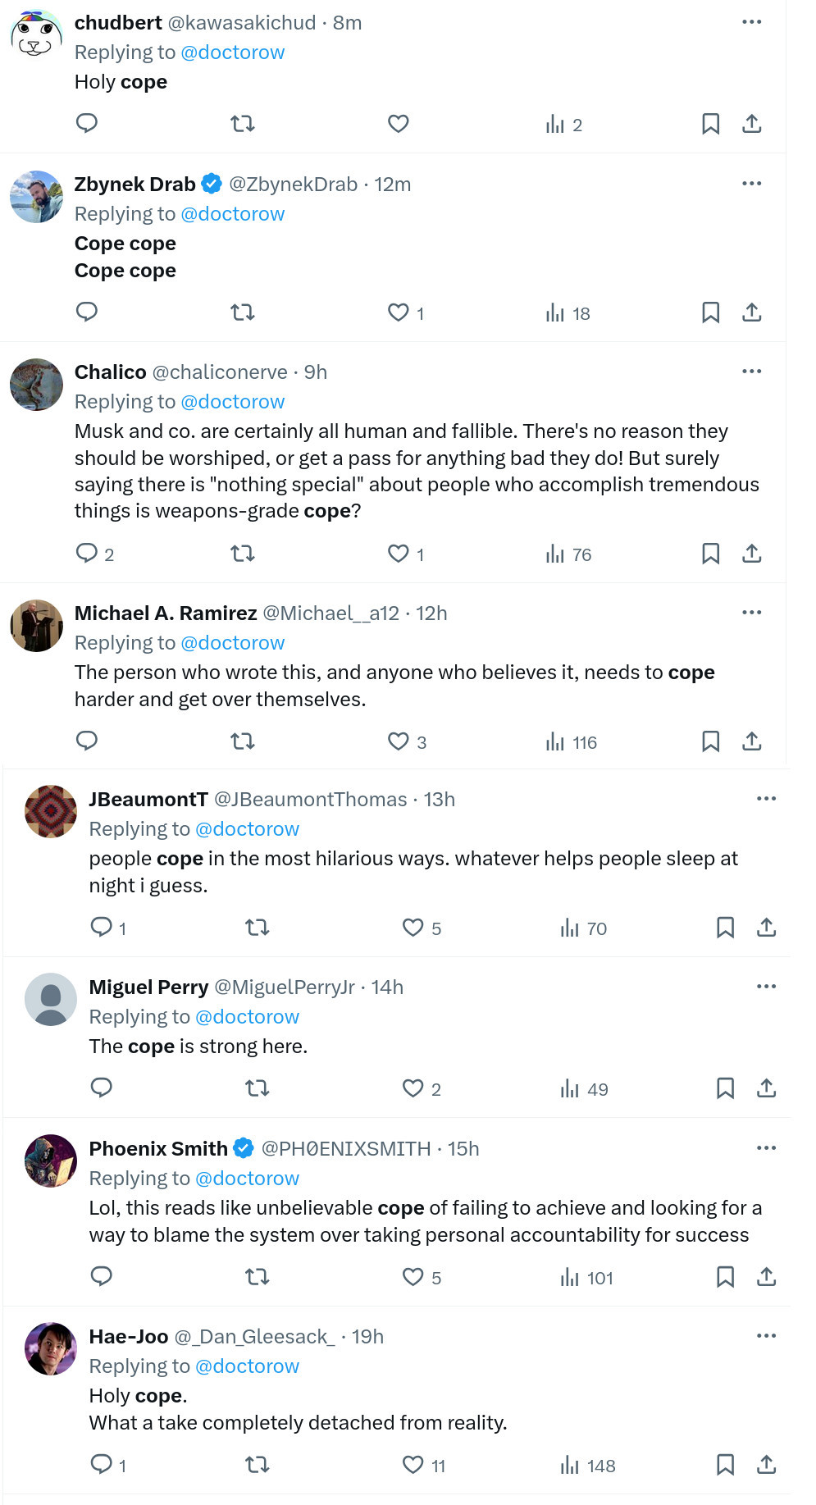
Task: Repost Michael A. Ramirez's tweet
Action: [243, 741]
